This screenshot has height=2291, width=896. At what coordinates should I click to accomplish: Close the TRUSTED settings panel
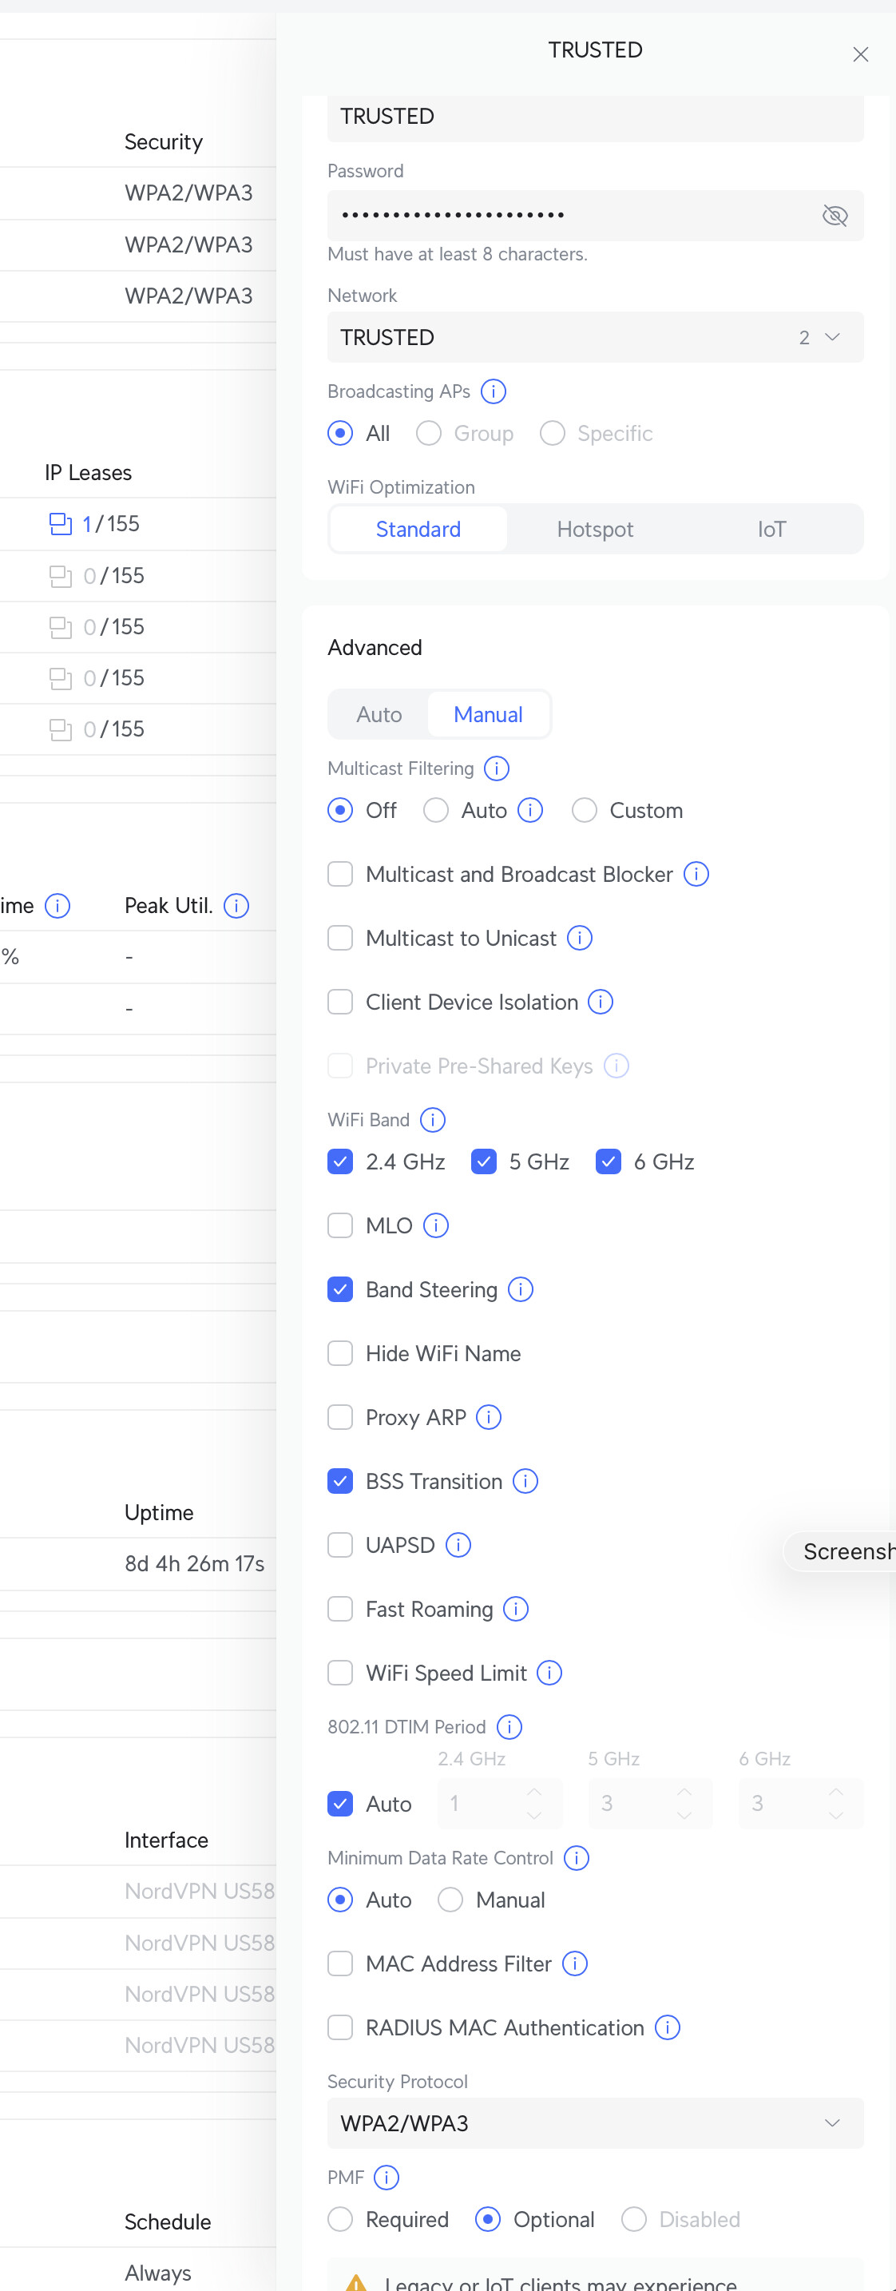tap(859, 54)
